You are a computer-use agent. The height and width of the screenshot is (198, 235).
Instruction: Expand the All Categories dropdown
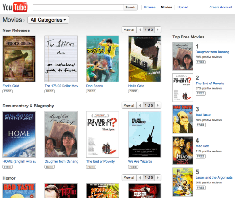(48, 20)
